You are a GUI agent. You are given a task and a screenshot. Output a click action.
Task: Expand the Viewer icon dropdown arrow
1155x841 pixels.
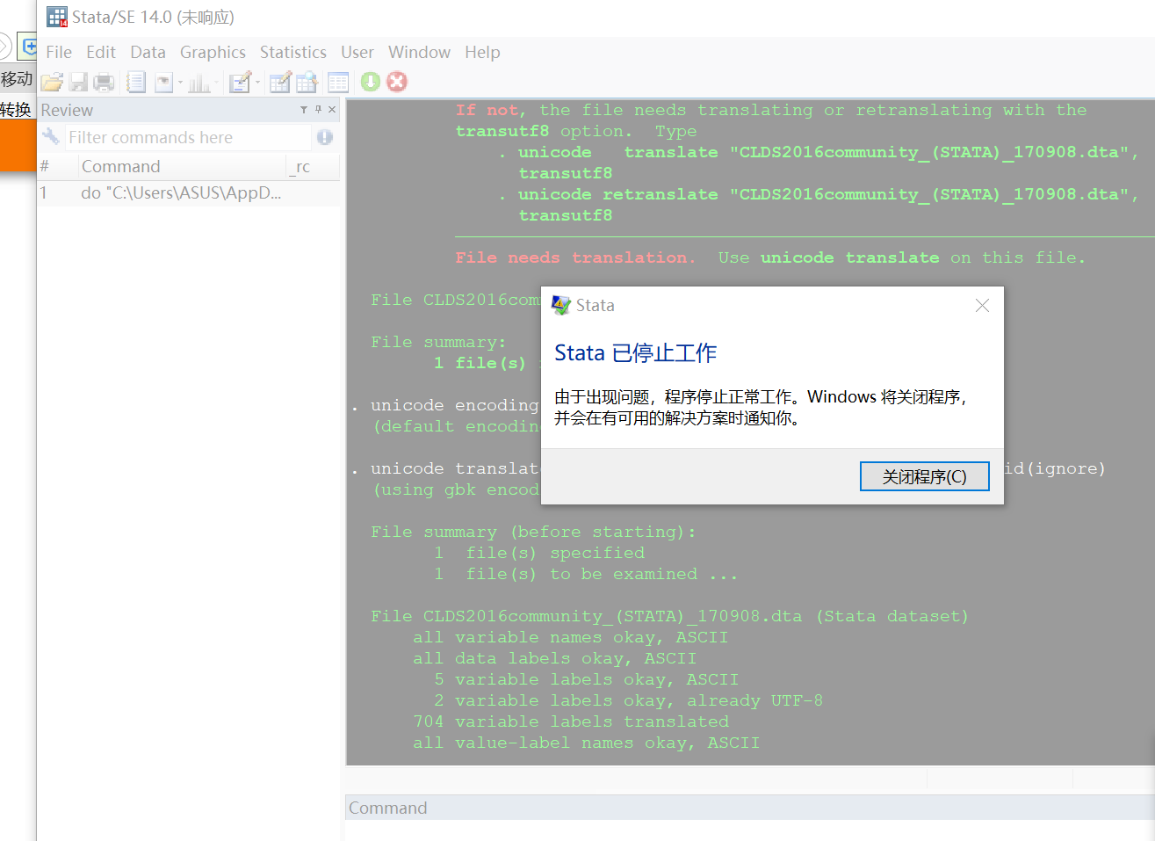click(180, 83)
